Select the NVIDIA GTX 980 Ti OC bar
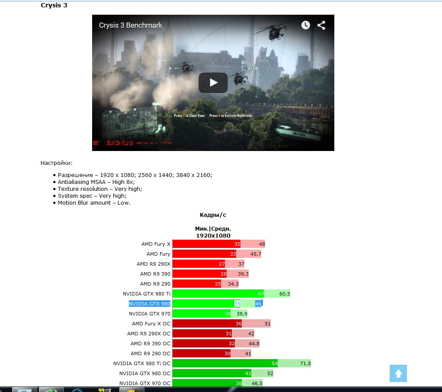The width and height of the screenshot is (442, 392). pyautogui.click(x=225, y=363)
